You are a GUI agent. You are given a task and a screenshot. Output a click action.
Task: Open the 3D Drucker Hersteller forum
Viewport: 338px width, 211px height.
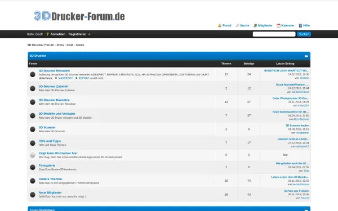coord(54,71)
